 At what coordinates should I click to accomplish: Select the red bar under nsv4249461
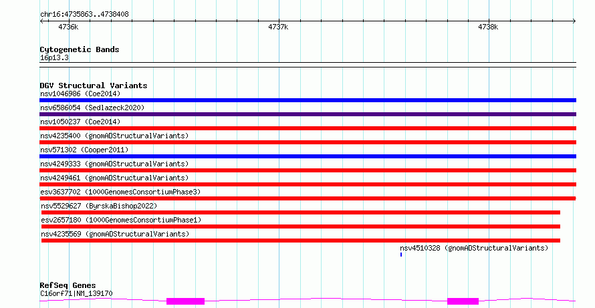pos(308,184)
